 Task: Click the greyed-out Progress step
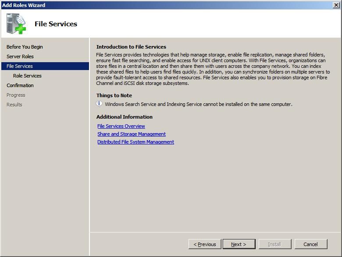click(16, 95)
